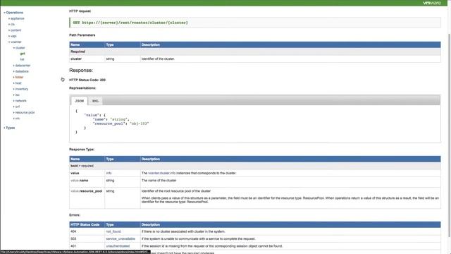
Task: Open the unauthenticated error type link
Action: [118, 246]
